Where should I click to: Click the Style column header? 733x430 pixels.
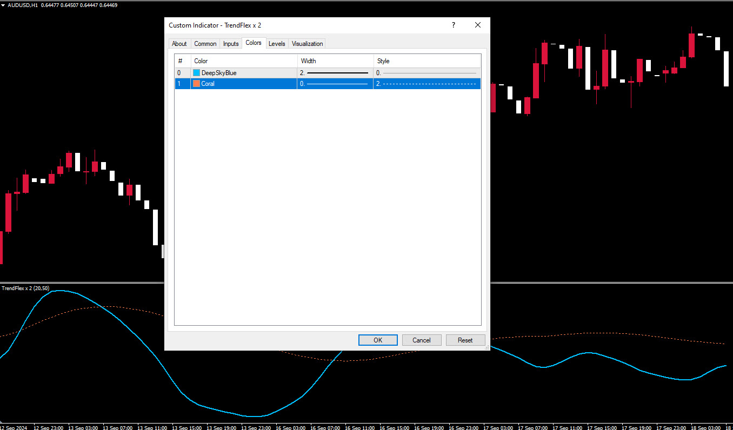pos(427,61)
